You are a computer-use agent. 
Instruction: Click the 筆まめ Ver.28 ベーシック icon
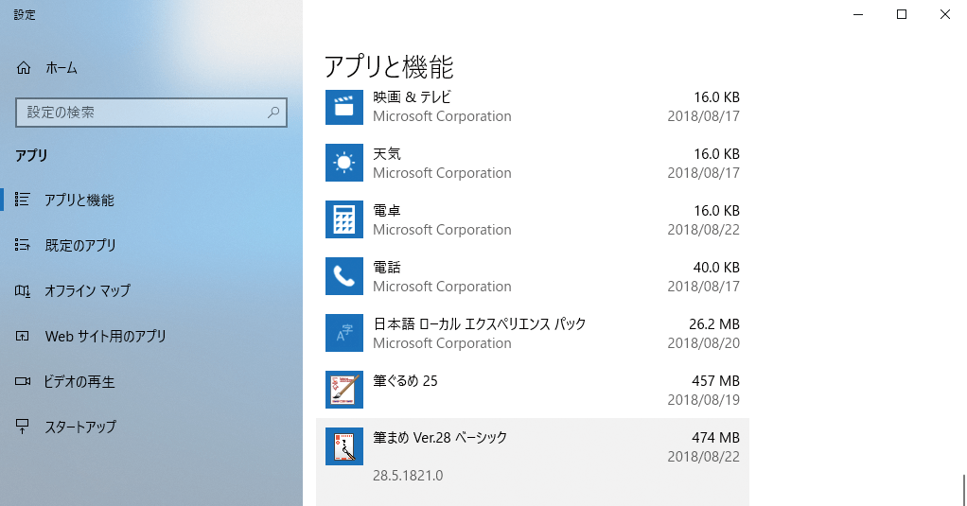344,446
